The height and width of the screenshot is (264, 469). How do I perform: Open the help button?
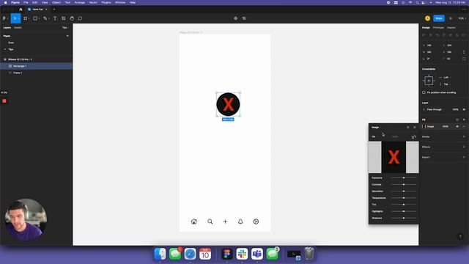click(460, 237)
